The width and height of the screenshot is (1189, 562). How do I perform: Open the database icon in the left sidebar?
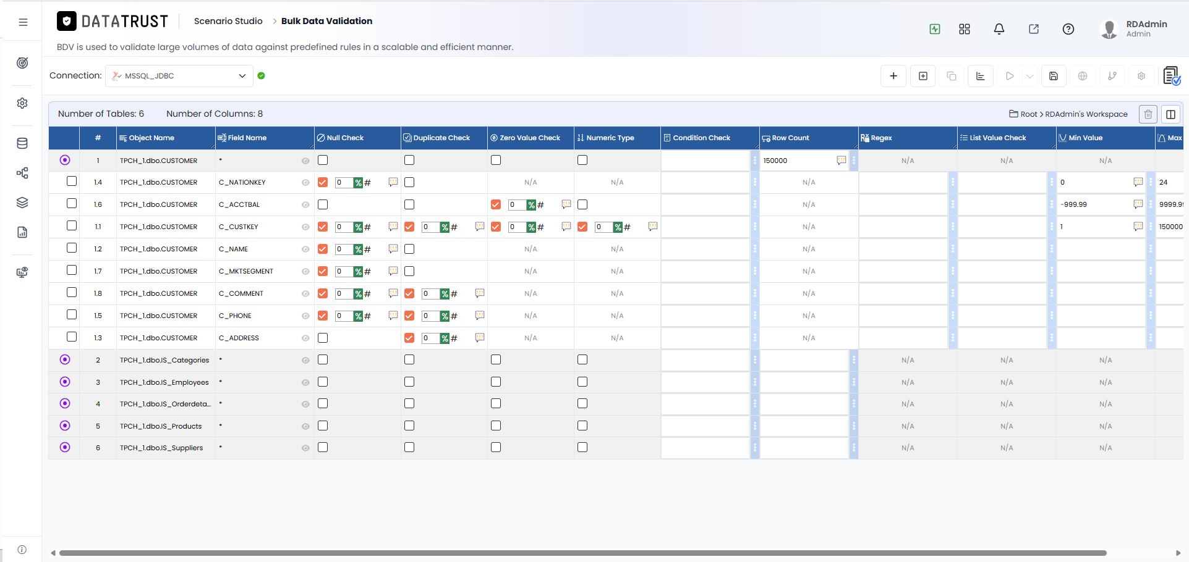(22, 143)
